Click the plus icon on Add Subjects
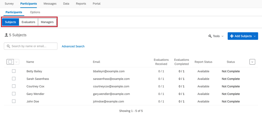The image size is (262, 116). [231, 36]
